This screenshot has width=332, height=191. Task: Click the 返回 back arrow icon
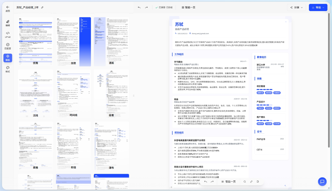pos(8,7)
